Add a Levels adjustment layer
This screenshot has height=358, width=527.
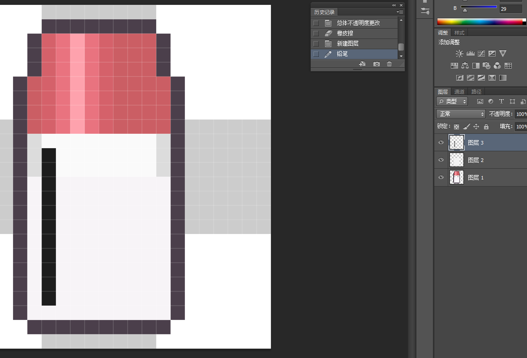pyautogui.click(x=471, y=53)
